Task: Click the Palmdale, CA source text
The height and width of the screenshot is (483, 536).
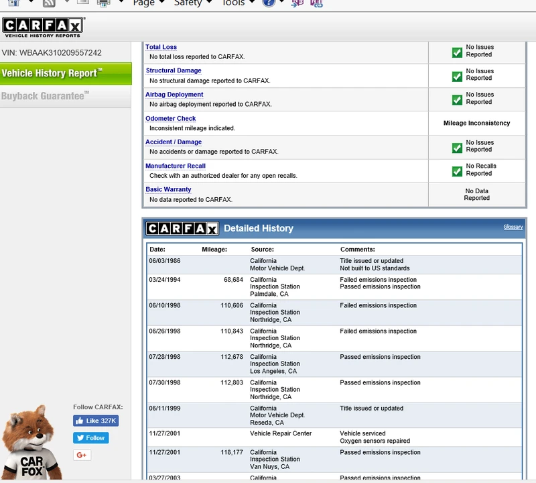Action: (x=269, y=294)
